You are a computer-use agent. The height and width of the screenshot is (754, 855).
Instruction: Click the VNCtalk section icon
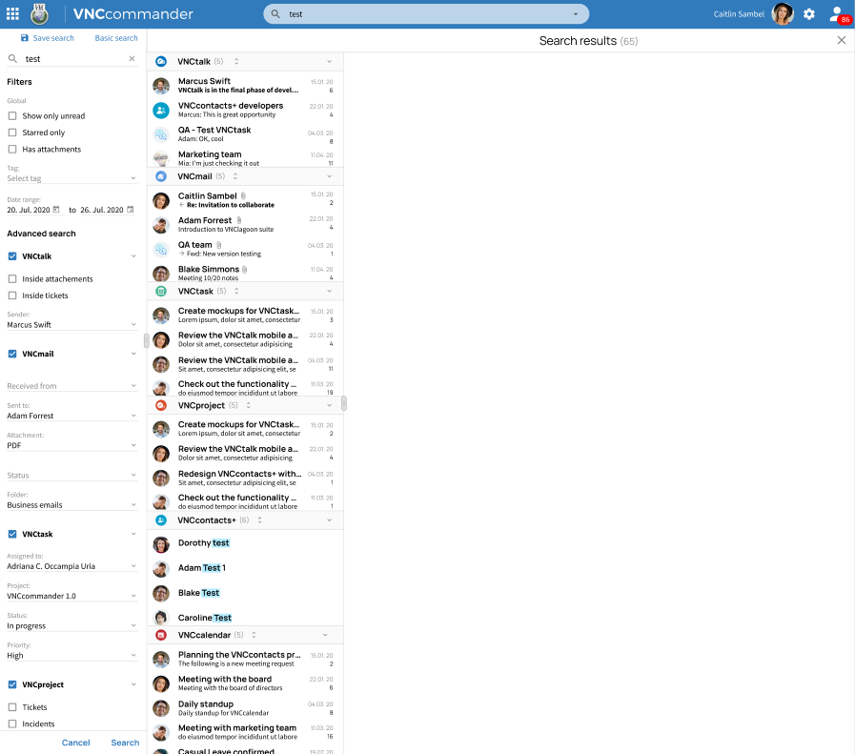(160, 61)
